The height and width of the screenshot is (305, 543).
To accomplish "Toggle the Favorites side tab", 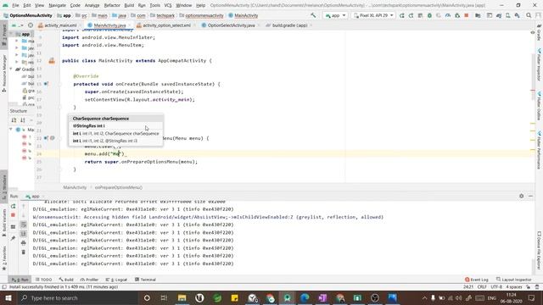I will pos(4,258).
